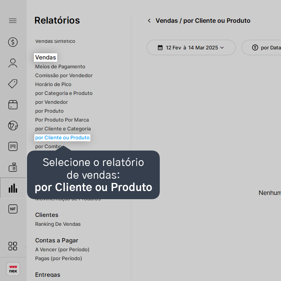Screen dimensions: 281x281
Task: Select por Cliente ou Produto report
Action: point(62,138)
